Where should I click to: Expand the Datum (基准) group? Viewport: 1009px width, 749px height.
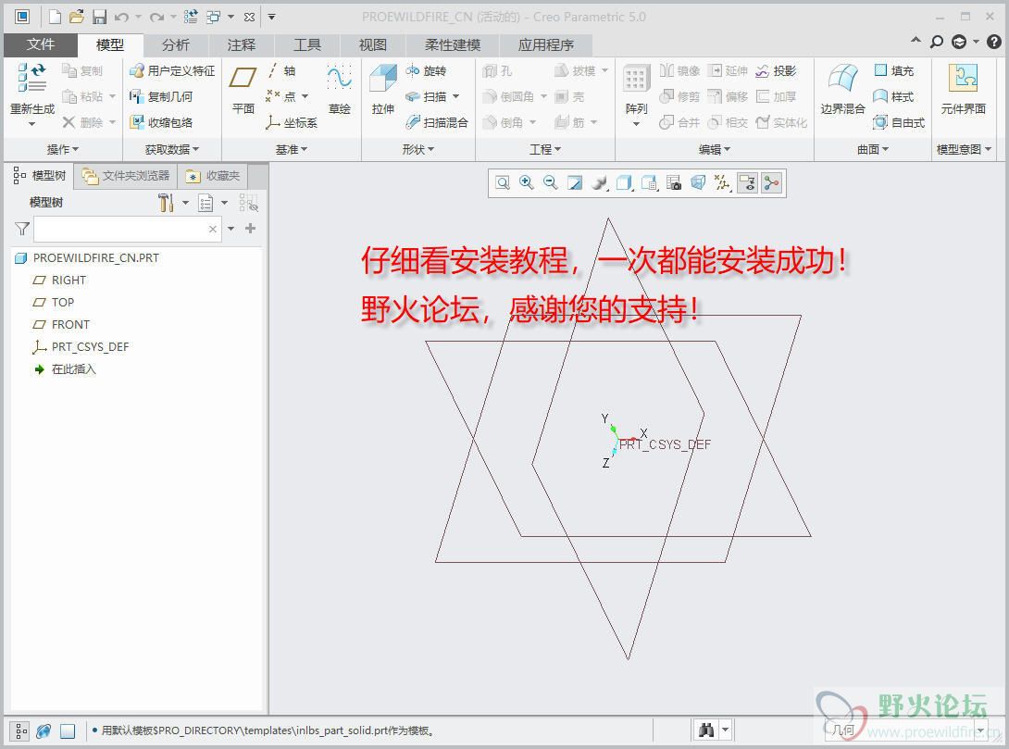[292, 149]
